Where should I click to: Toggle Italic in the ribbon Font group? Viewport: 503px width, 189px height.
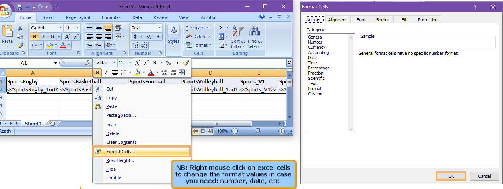point(43,37)
